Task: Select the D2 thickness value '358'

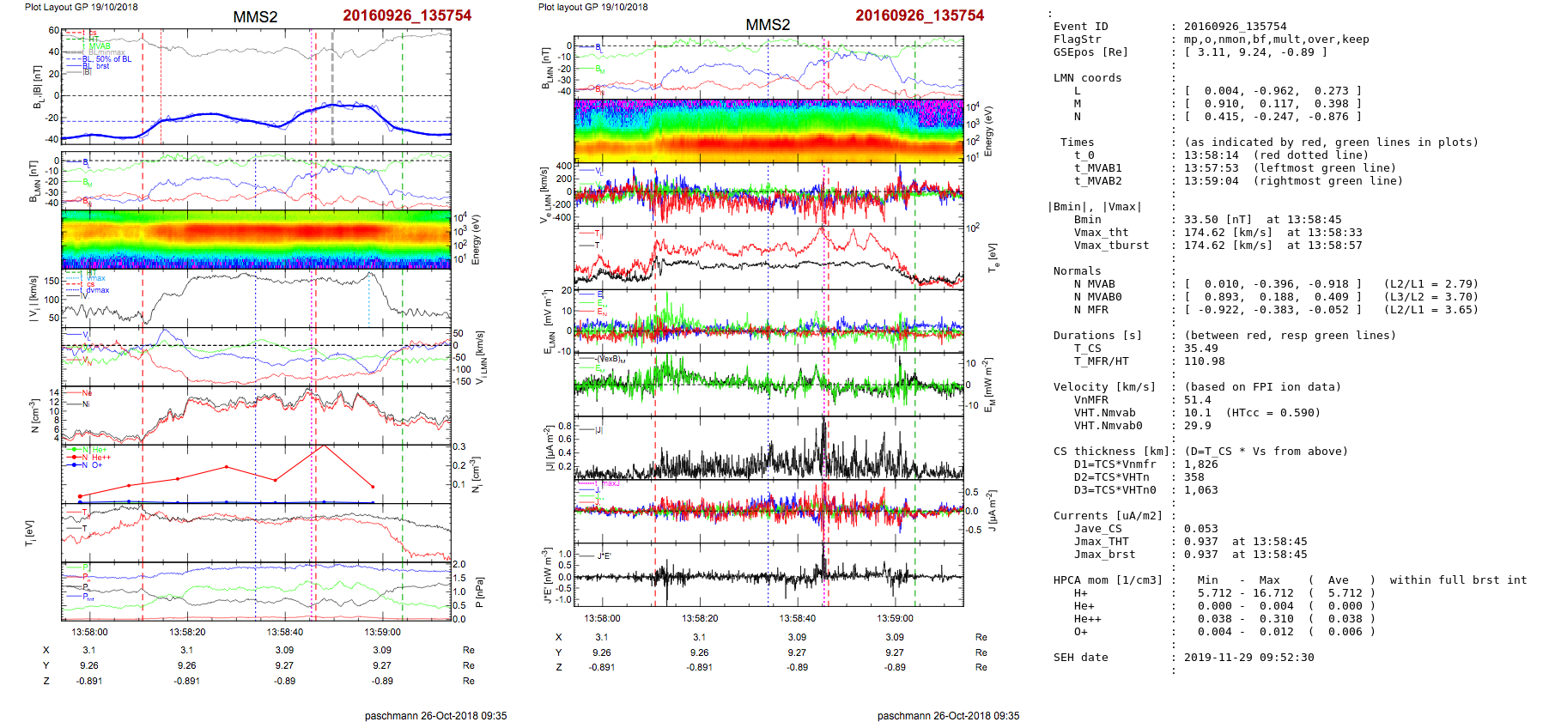Action: 1194,477
